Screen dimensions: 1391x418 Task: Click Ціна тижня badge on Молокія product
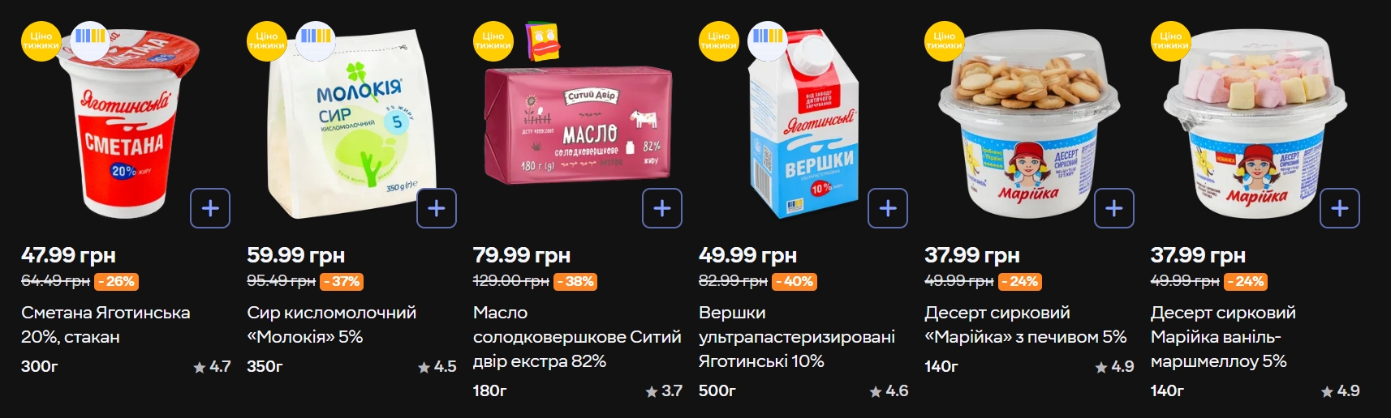click(267, 41)
